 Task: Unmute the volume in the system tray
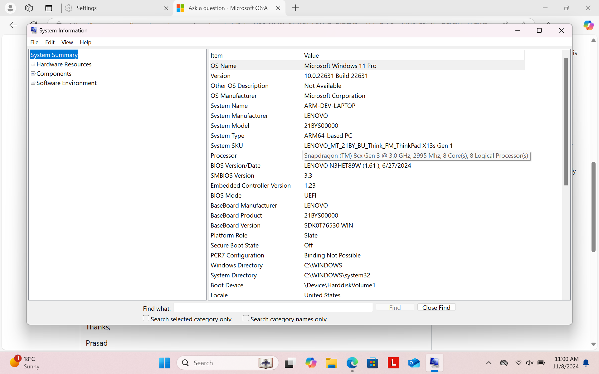point(530,363)
